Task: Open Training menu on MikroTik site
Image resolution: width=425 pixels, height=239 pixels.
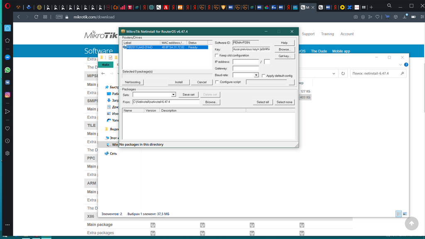Action: pos(327,34)
